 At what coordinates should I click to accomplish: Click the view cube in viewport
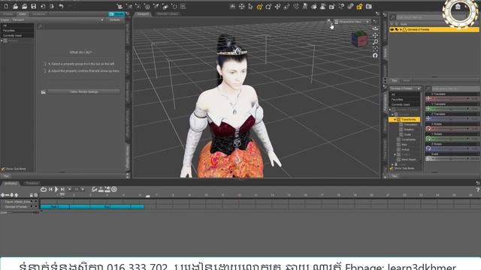[359, 39]
